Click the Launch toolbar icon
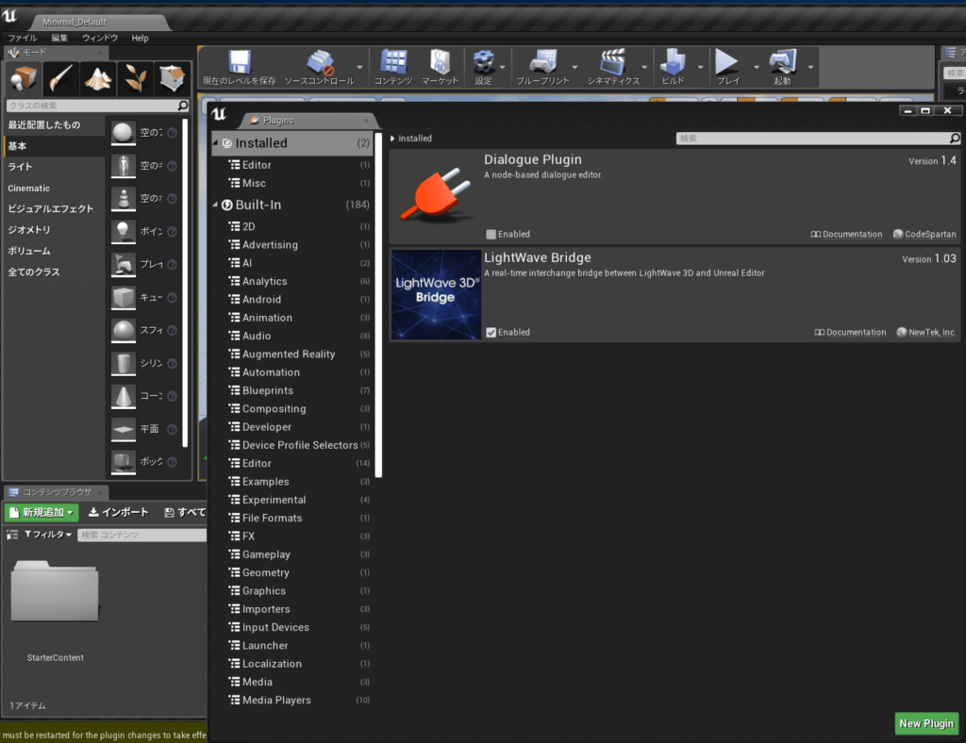Image resolution: width=966 pixels, height=743 pixels. pos(782,67)
